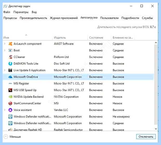The width and height of the screenshot is (161, 145).
Task: Open the Параметры menu
Action: [x=21, y=12]
